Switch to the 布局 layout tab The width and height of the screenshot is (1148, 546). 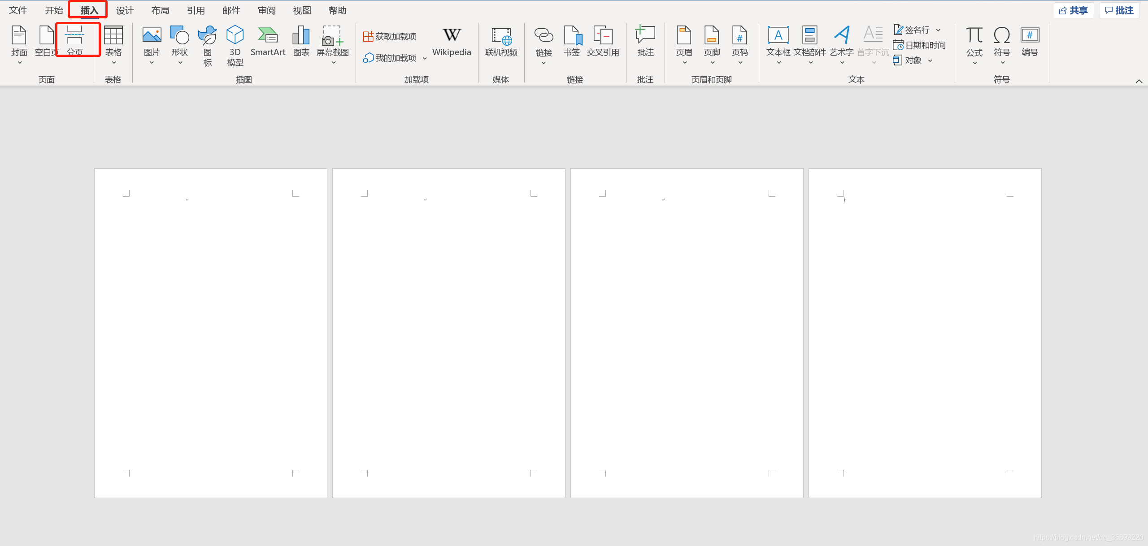coord(160,10)
